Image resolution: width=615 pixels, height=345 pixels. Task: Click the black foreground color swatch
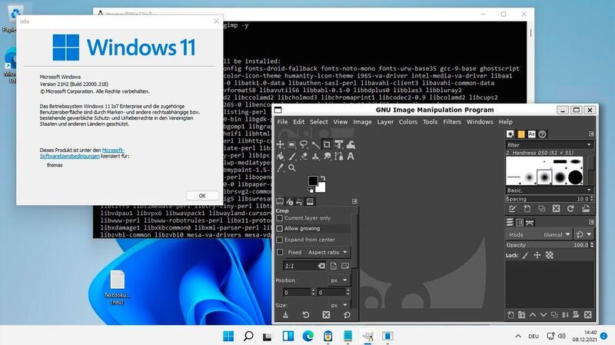click(x=313, y=181)
